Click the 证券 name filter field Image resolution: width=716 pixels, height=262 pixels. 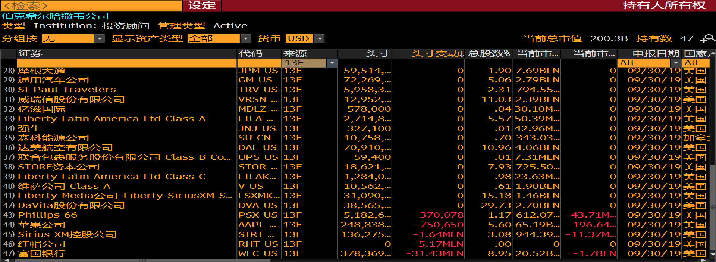click(x=127, y=63)
